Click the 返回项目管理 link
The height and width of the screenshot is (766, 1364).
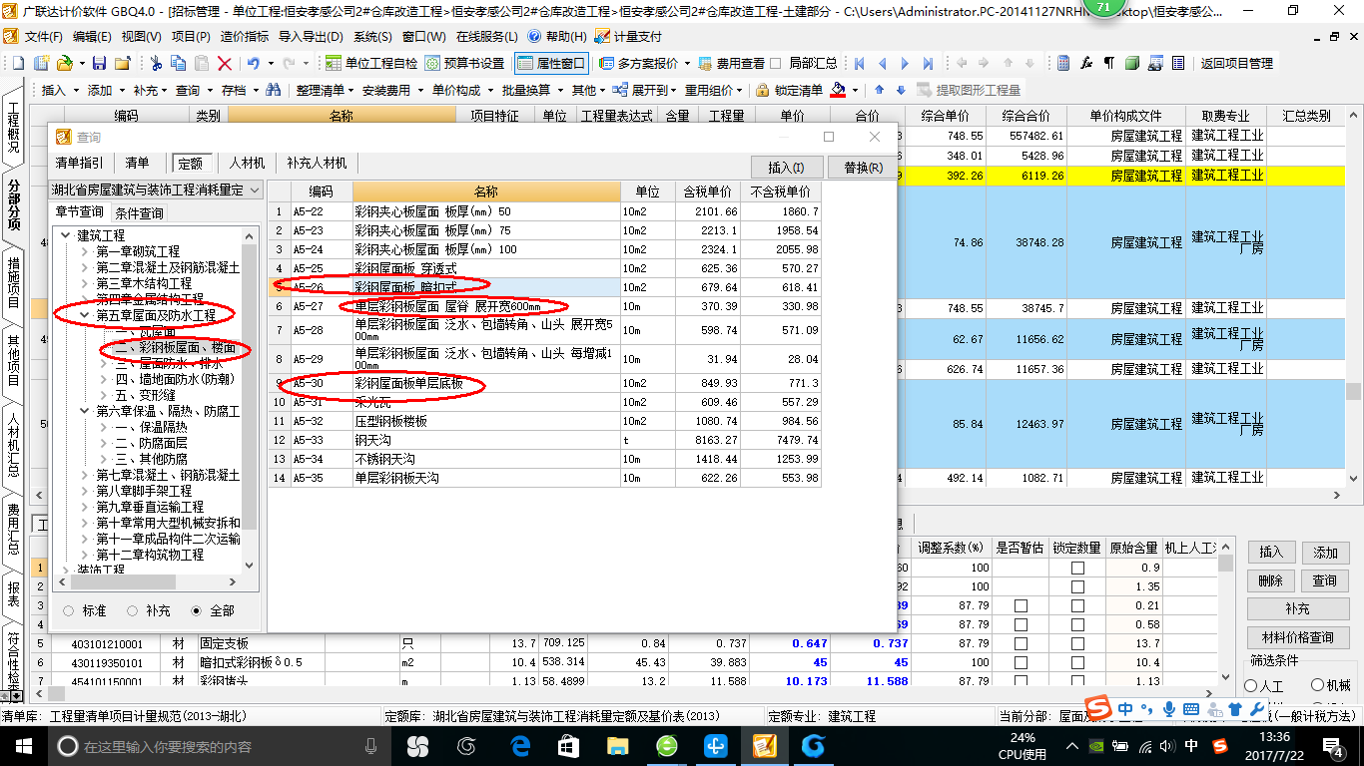(1237, 63)
